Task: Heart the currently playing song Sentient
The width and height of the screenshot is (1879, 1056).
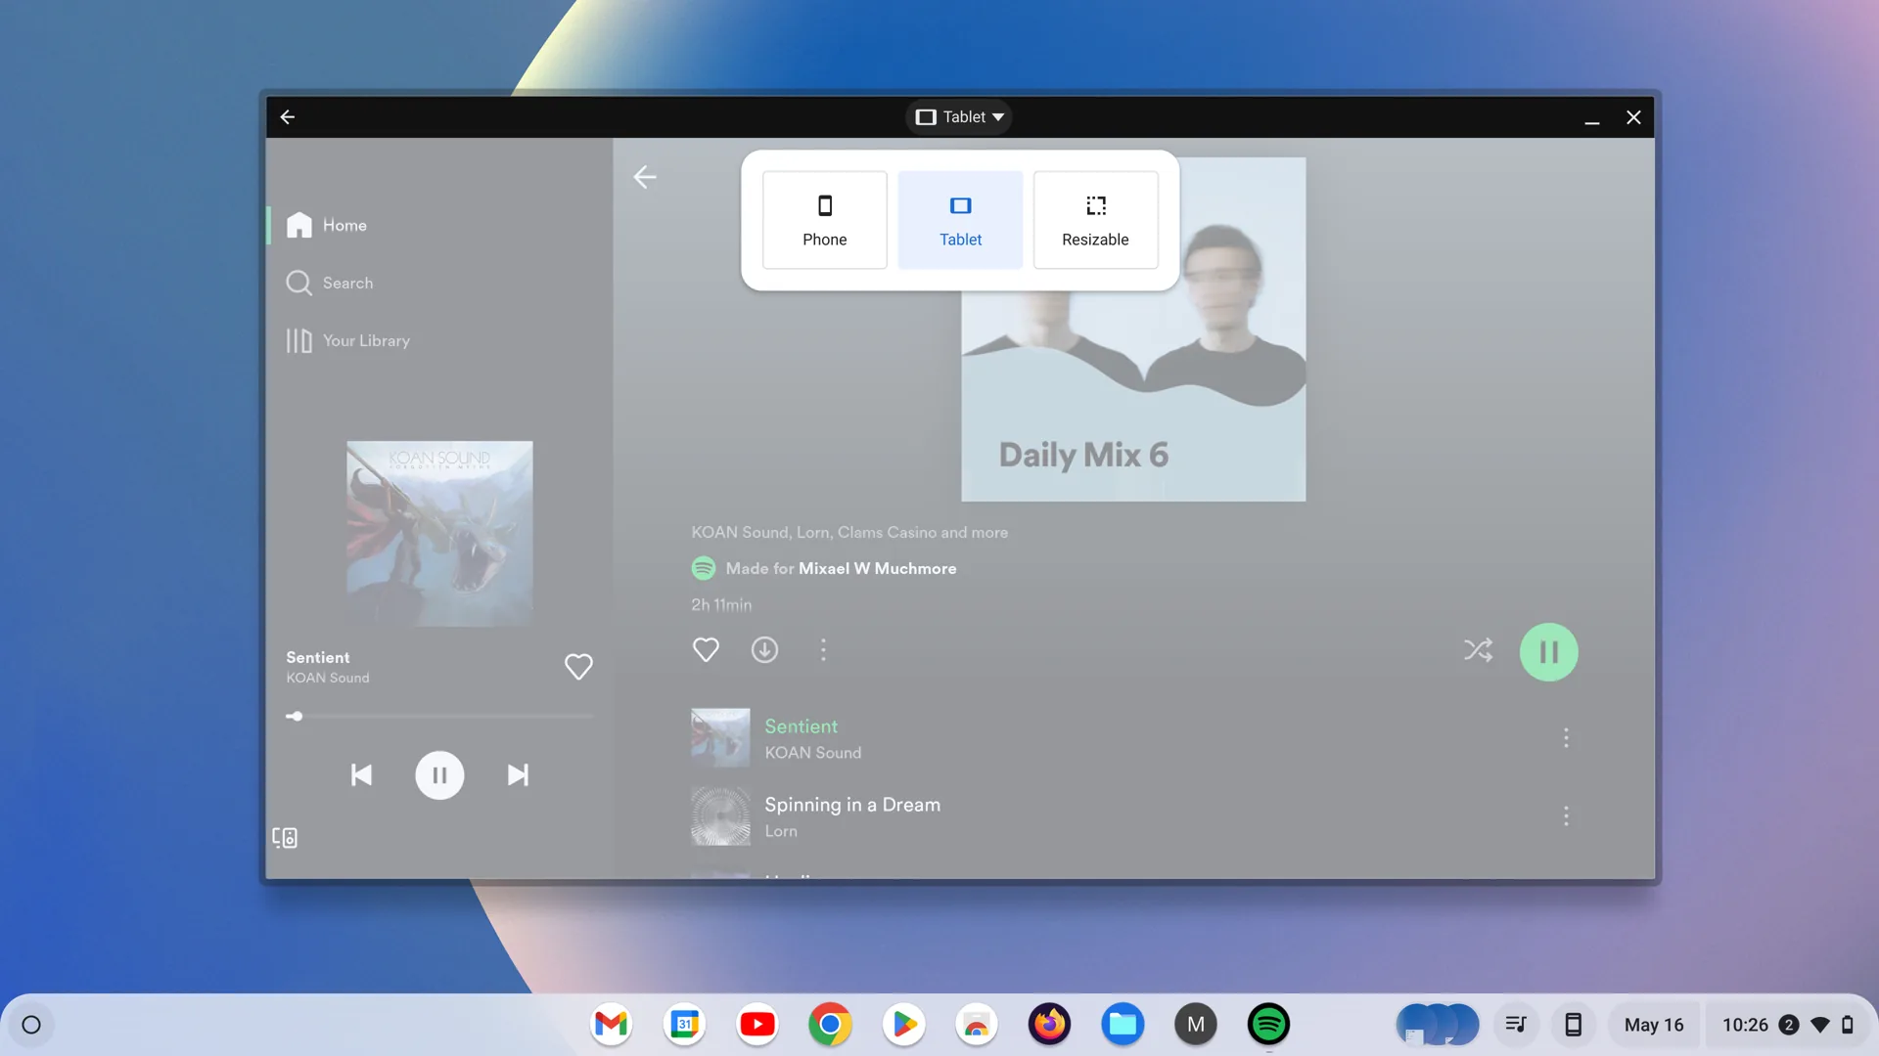Action: [x=578, y=667]
